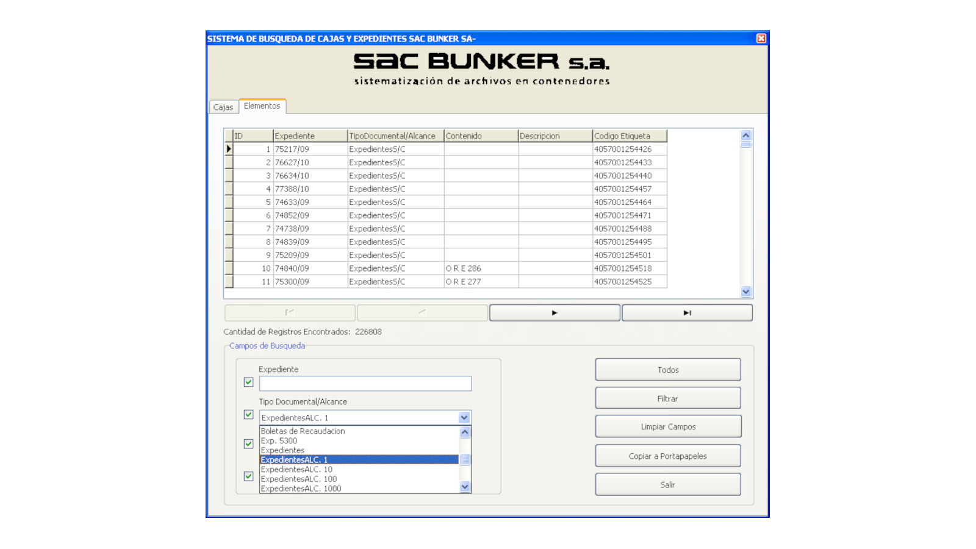Go to next page of records
Viewport: 976px width, 549px height.
coord(554,313)
